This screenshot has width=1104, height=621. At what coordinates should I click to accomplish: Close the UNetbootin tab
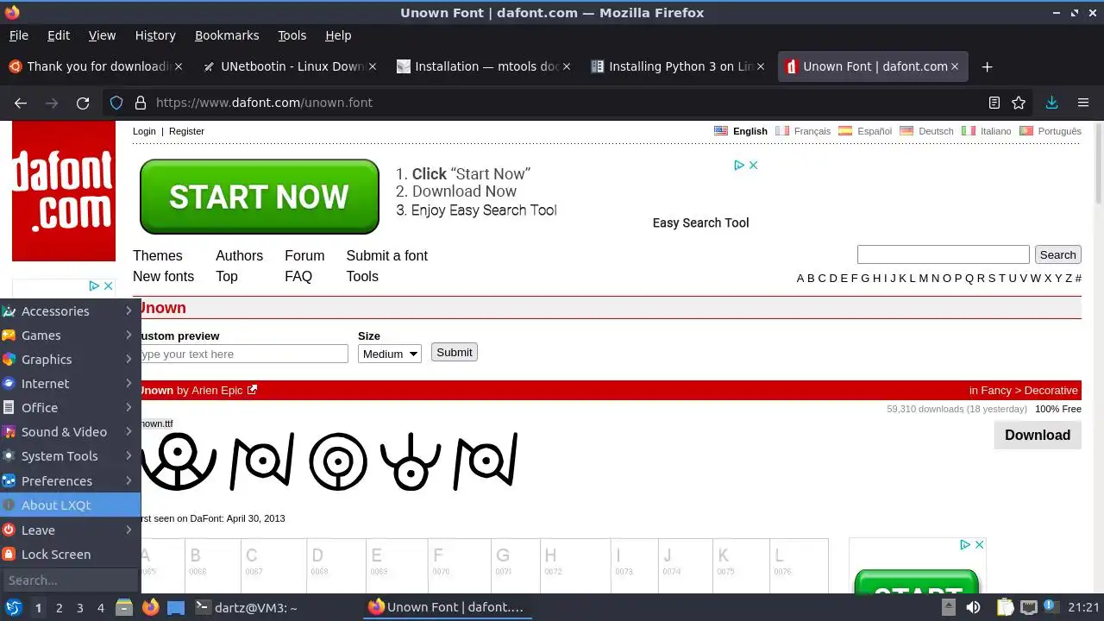[373, 66]
